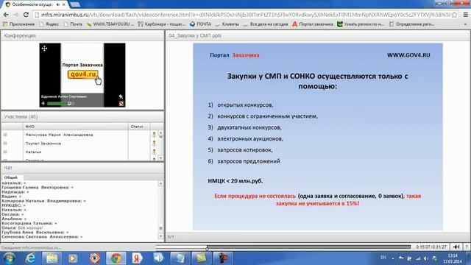This screenshot has width=471, height=265.
Task: Open the speaker application on the taskbar
Action: [x=159, y=258]
